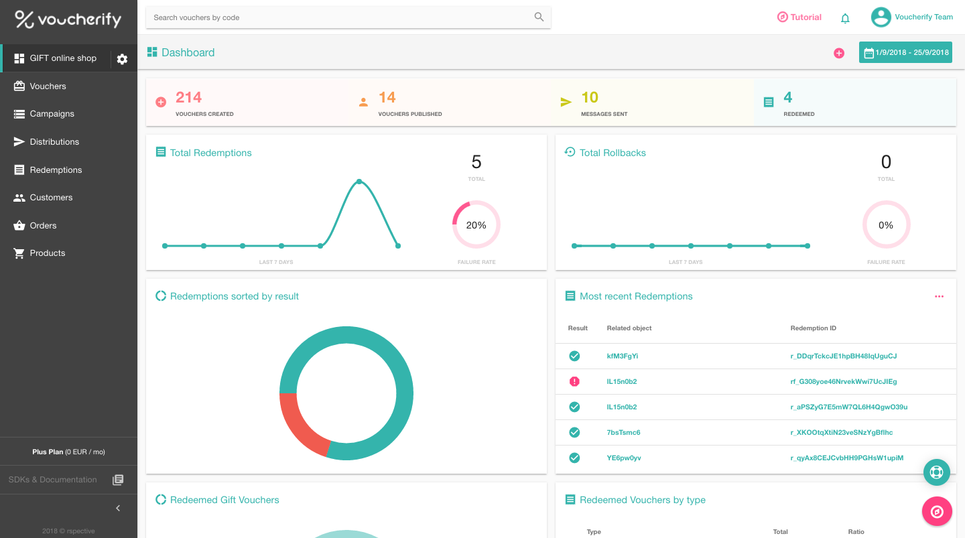The height and width of the screenshot is (538, 965).
Task: Click the pink compass floating button
Action: point(936,512)
